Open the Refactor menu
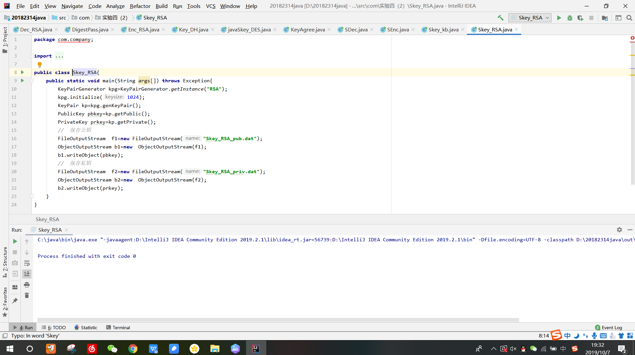Image resolution: width=635 pixels, height=355 pixels. point(140,6)
